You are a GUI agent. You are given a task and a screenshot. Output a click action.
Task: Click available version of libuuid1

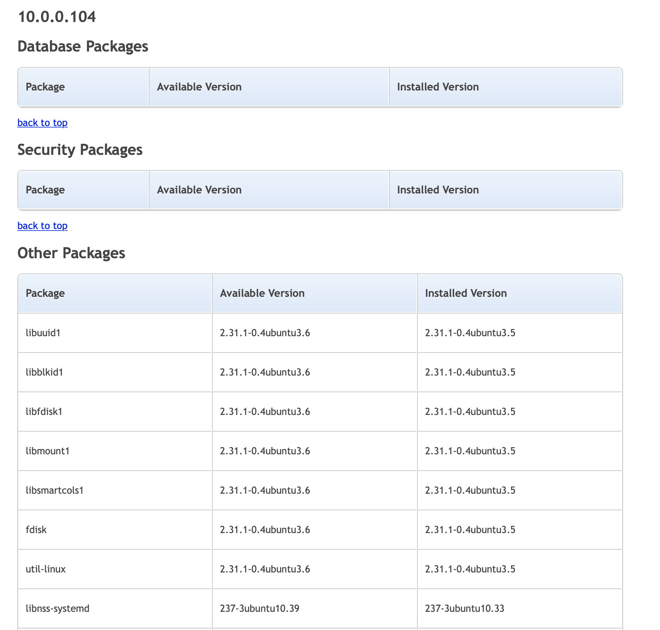314,333
